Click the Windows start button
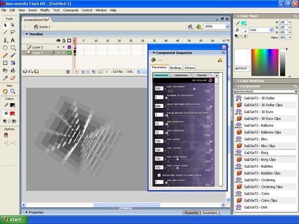Image resolution: width=299 pixels, height=224 pixels. point(13,219)
